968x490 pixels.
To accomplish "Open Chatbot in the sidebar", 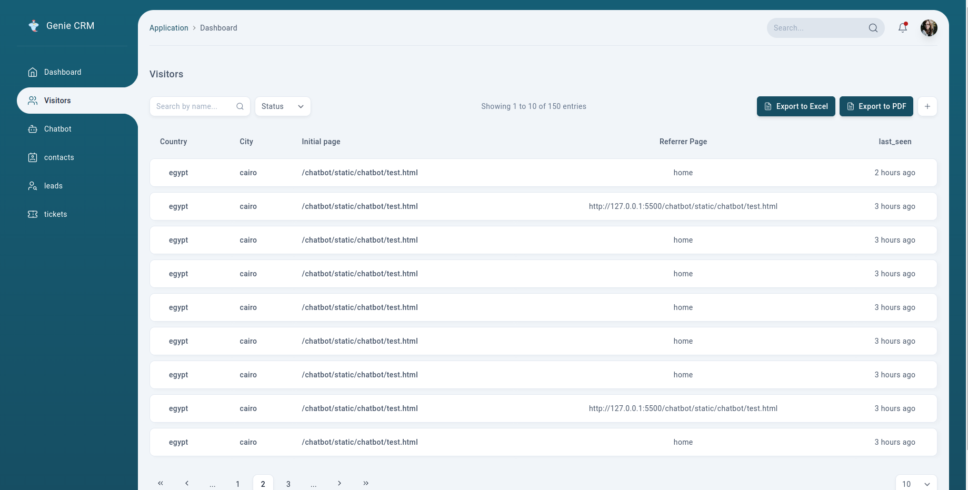I will pos(57,129).
